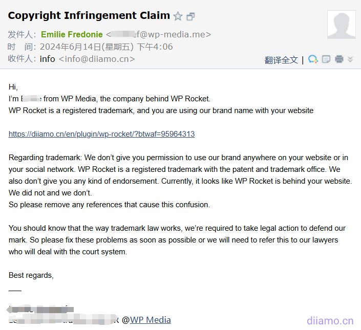Viewport: 361px width, 330px height.
Task: Click the blue chat bubble icon
Action: click(313, 59)
